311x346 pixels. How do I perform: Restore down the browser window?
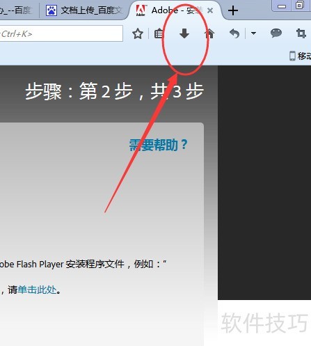tap(300, 6)
